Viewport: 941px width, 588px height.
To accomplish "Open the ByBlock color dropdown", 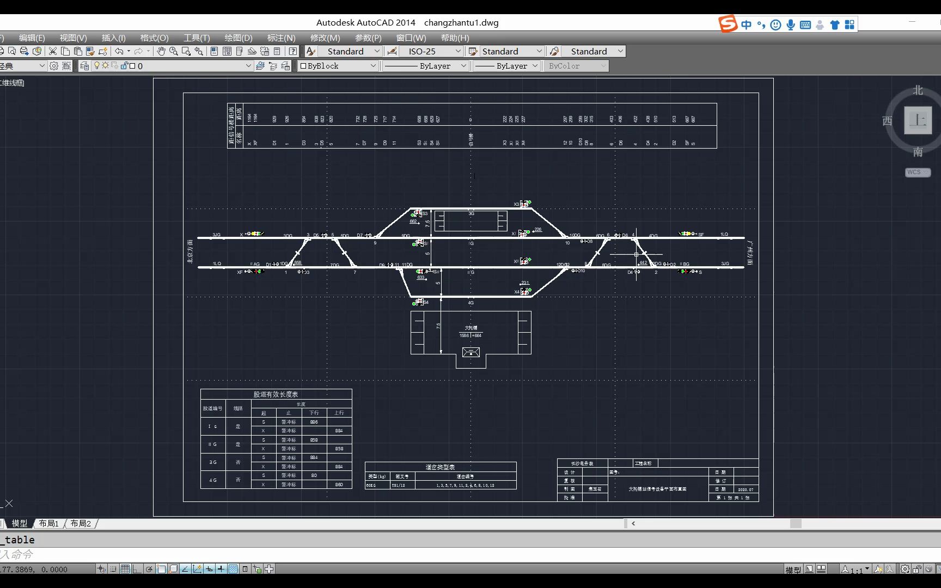I will [x=373, y=66].
